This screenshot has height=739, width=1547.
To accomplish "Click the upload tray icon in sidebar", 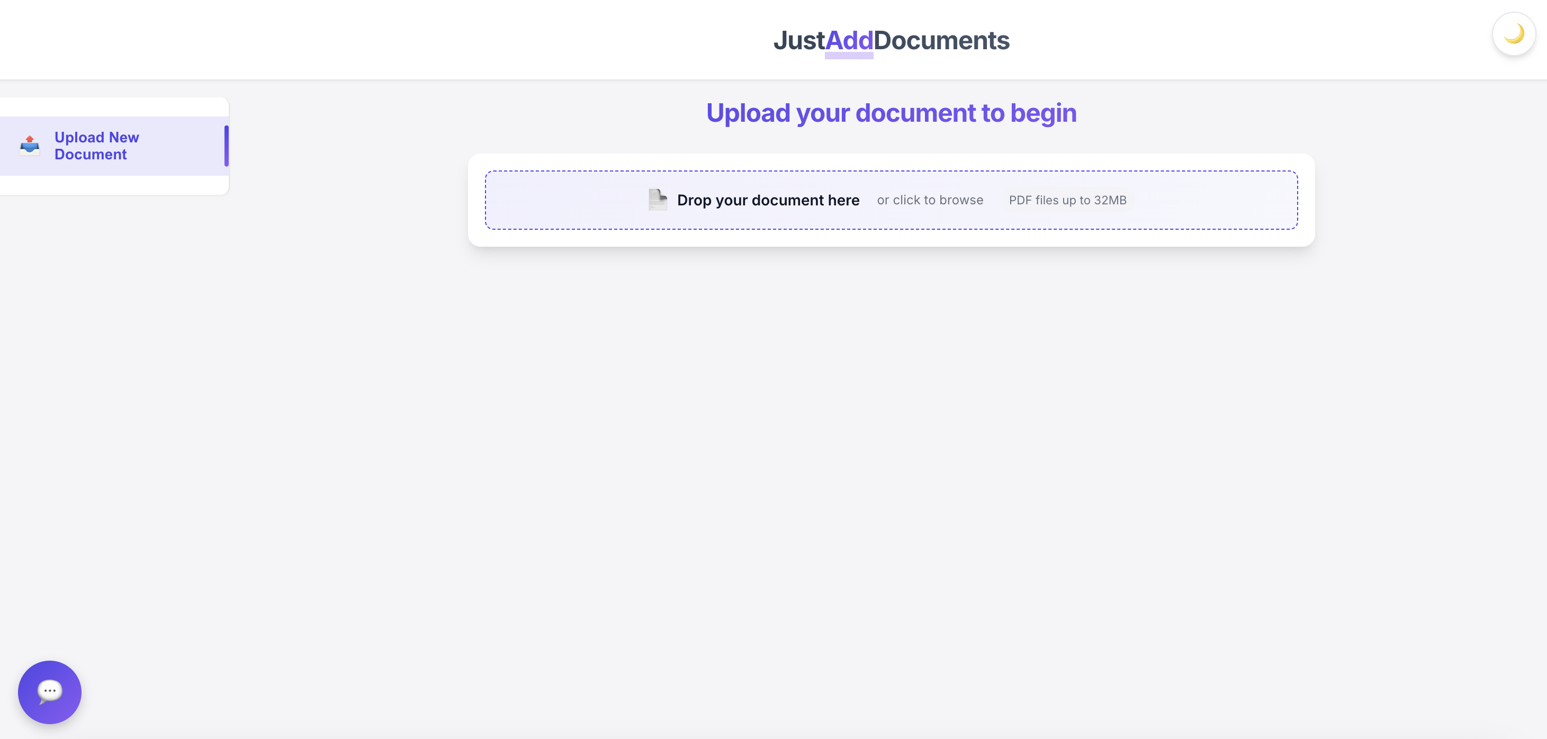I will pos(30,146).
